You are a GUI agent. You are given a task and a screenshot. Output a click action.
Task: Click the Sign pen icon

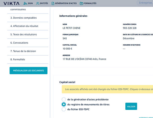point(25,4)
